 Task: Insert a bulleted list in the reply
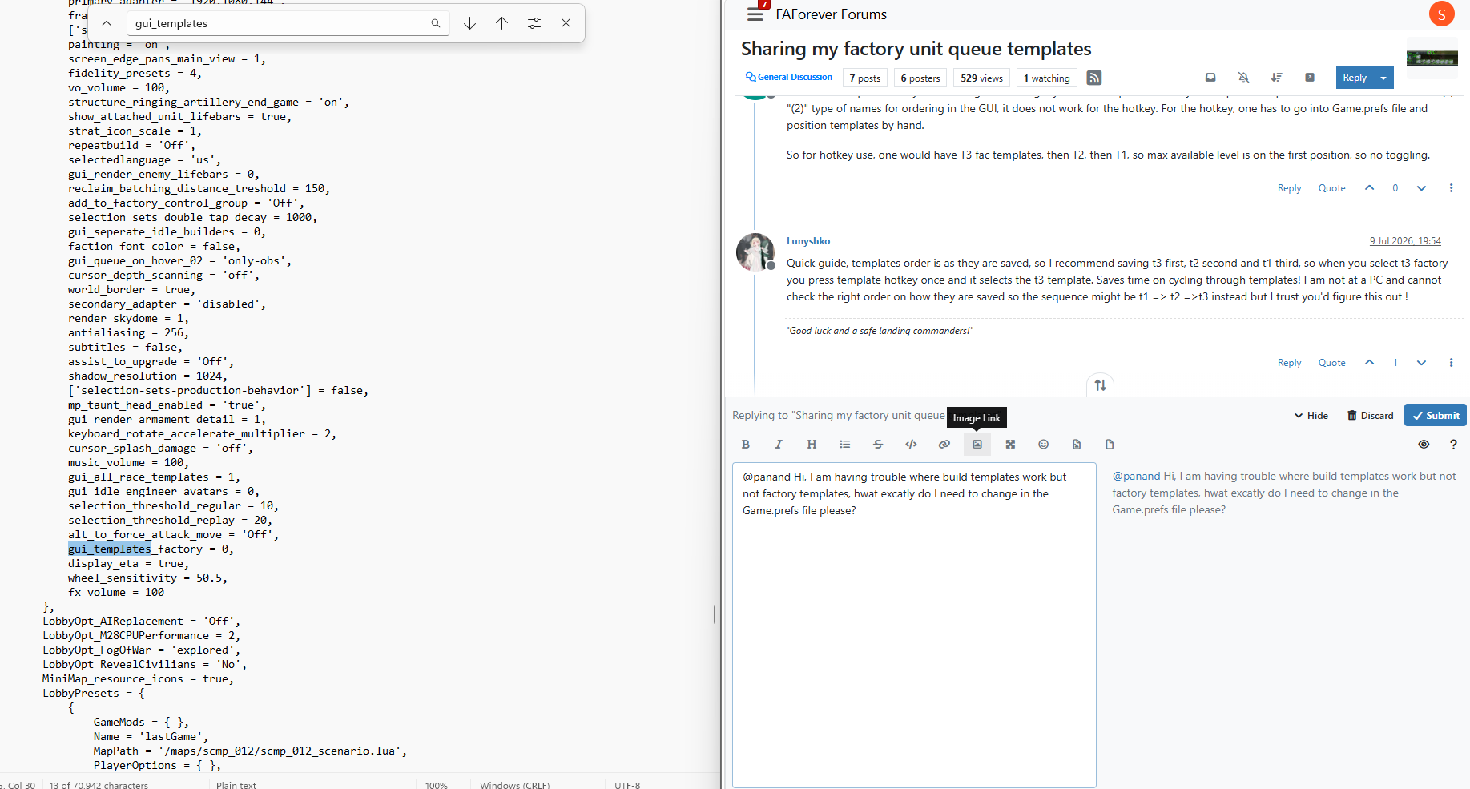(x=845, y=445)
